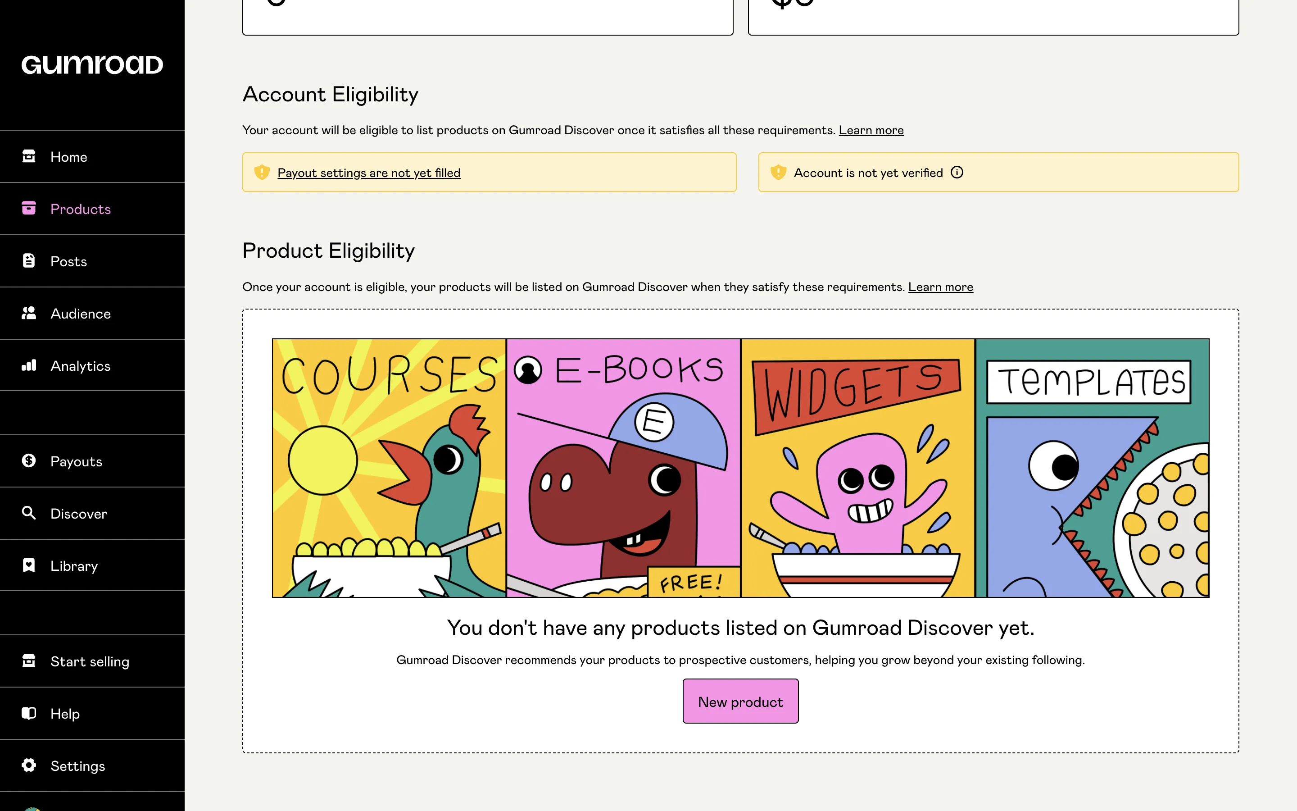1297x811 pixels.
Task: Click the Settings gear icon
Action: 29,765
